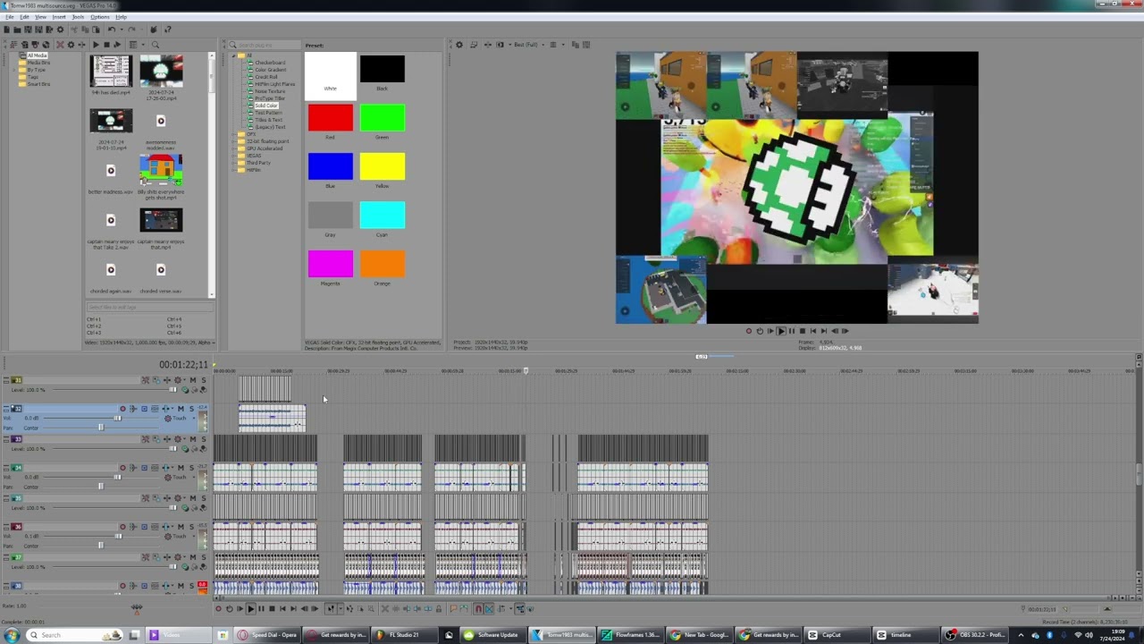This screenshot has width=1144, height=644.
Task: Click the Windows Start button
Action: tap(12, 635)
